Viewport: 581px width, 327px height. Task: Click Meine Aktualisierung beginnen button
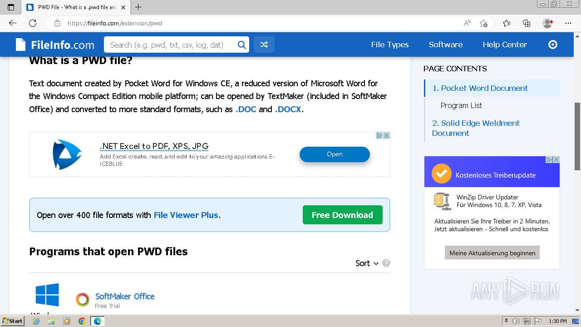[x=492, y=253]
